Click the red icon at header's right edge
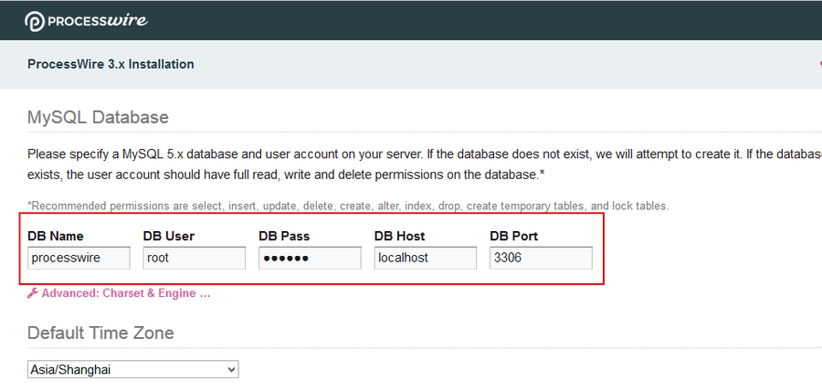Screen dimensions: 822x392 click(818, 64)
